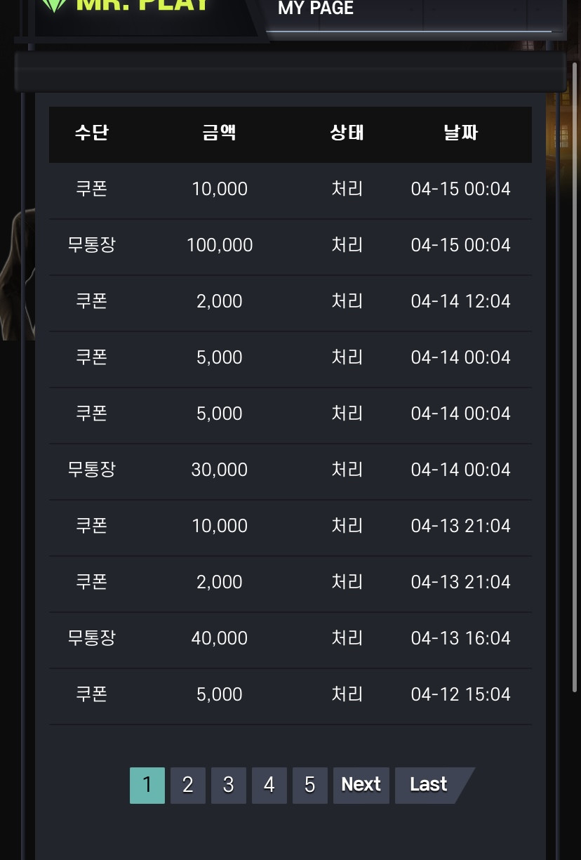Select the 100,000 무통장 transaction row
581x860 pixels.
click(290, 246)
